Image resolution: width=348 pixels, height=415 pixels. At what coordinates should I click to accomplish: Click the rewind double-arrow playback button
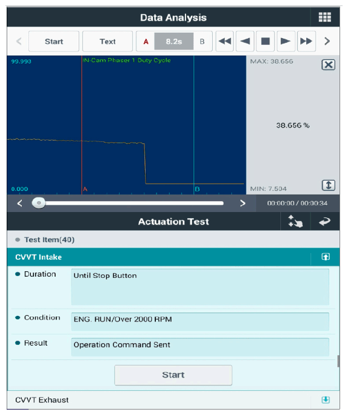[x=225, y=41]
